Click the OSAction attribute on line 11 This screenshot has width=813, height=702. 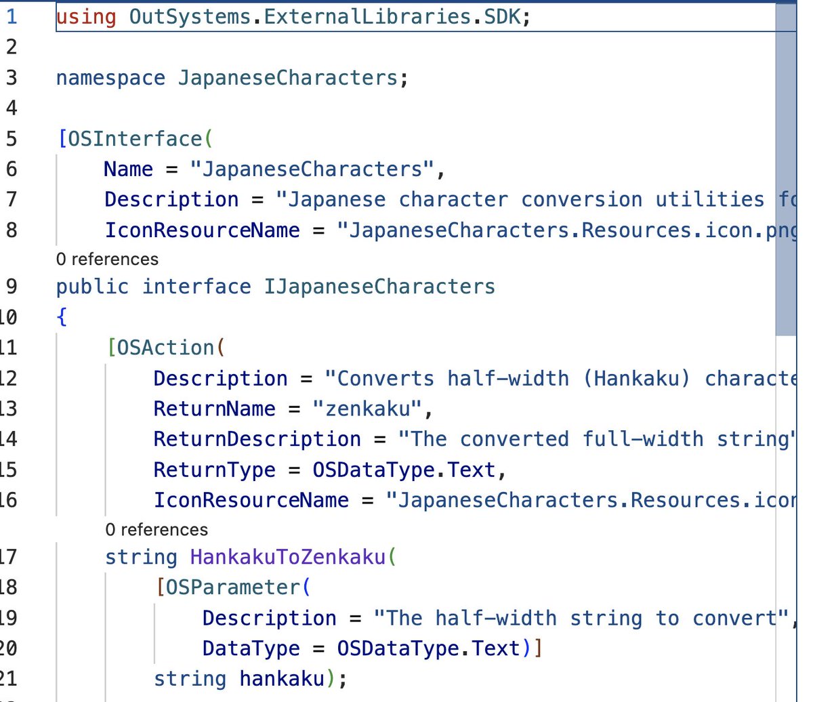point(161,347)
